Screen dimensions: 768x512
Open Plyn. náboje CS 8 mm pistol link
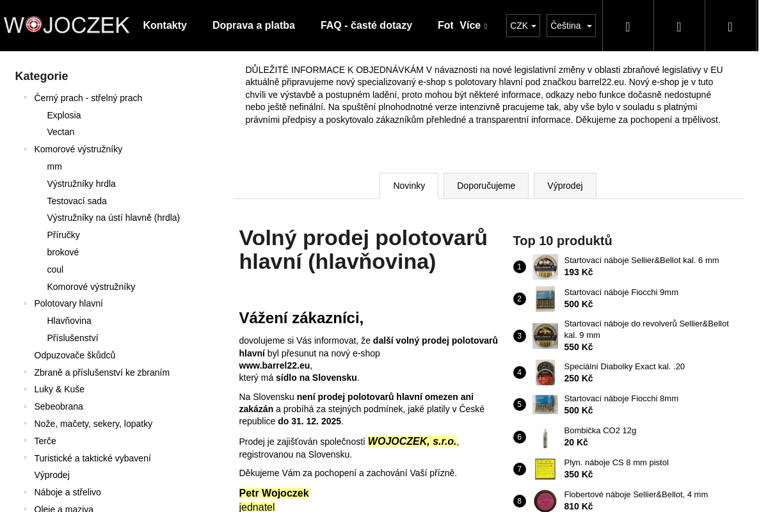pos(616,462)
